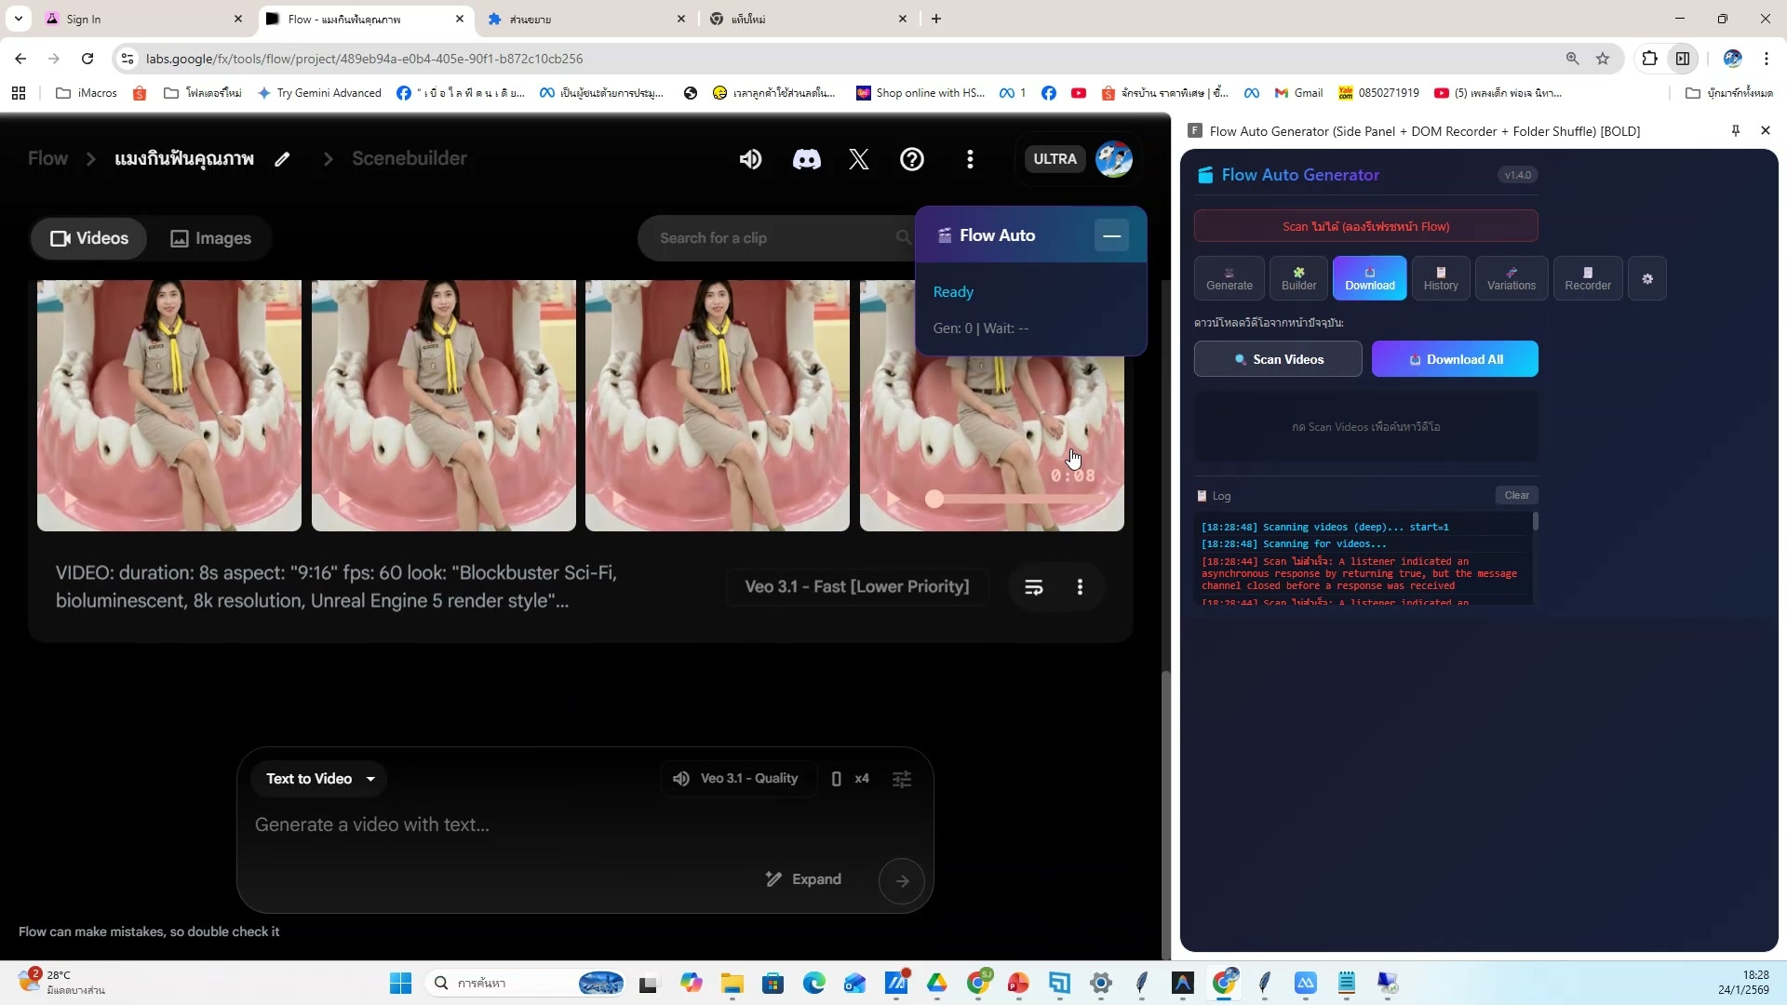1787x1005 pixels.
Task: Click the Download All button
Action: coord(1455,359)
